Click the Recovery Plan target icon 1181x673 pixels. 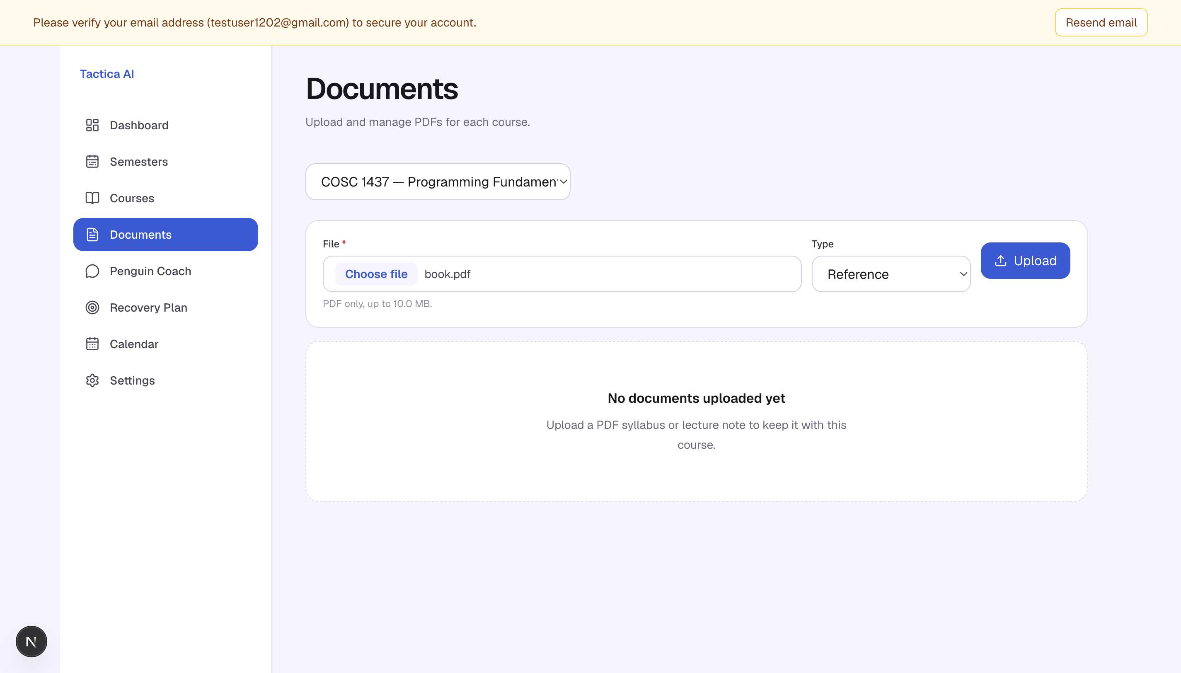pos(92,308)
